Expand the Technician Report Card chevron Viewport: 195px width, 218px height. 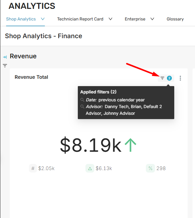tap(110, 19)
